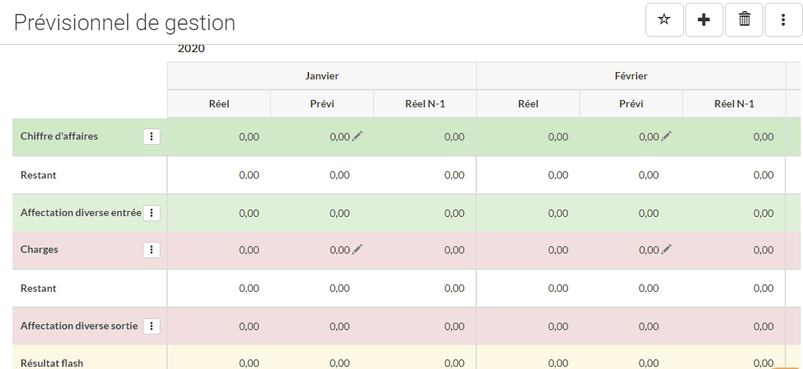Click the Résultat flash row label
The height and width of the screenshot is (369, 803).
pyautogui.click(x=52, y=362)
